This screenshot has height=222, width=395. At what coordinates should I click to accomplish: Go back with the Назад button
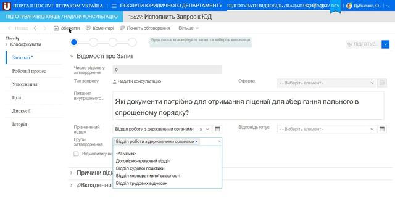pyautogui.click(x=18, y=28)
